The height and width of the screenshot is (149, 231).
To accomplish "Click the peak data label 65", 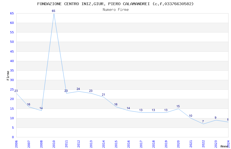I will pos(54,11).
